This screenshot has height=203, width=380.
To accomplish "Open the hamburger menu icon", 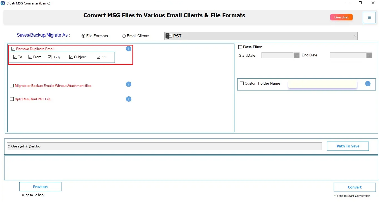I will [x=369, y=18].
